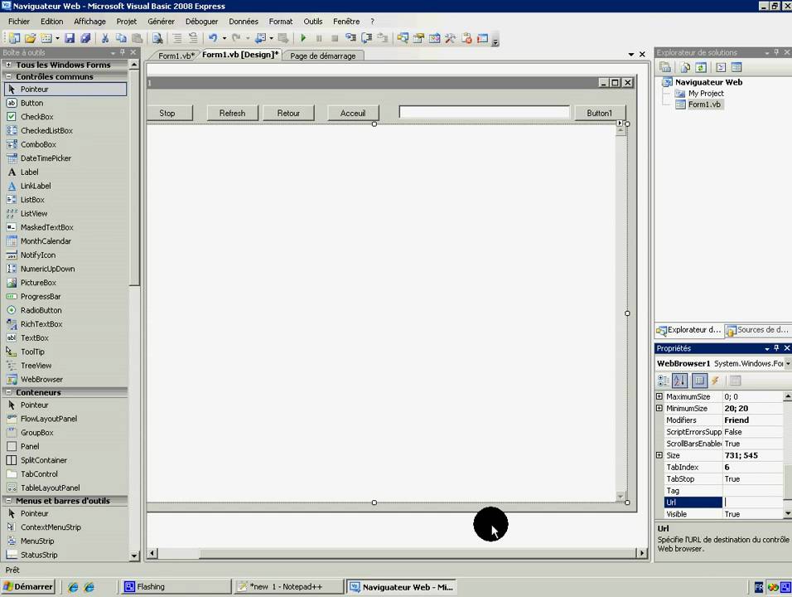Collapse the Conteneurs toolbox group
The height and width of the screenshot is (597, 792).
[8, 392]
